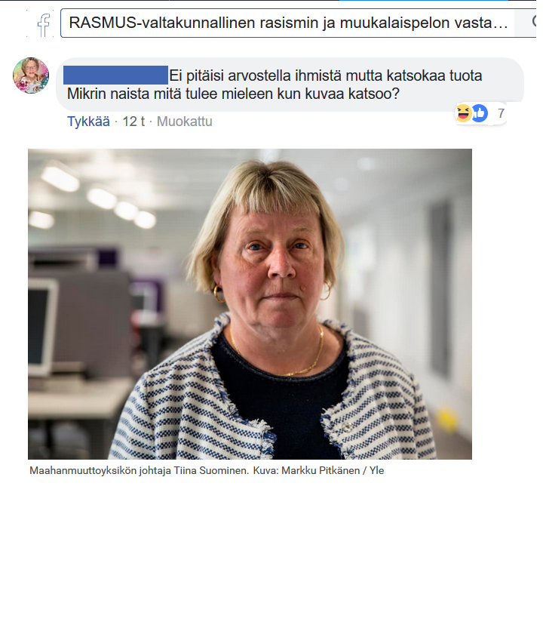
Task: Click the blue redacted commenter name
Action: tap(115, 75)
